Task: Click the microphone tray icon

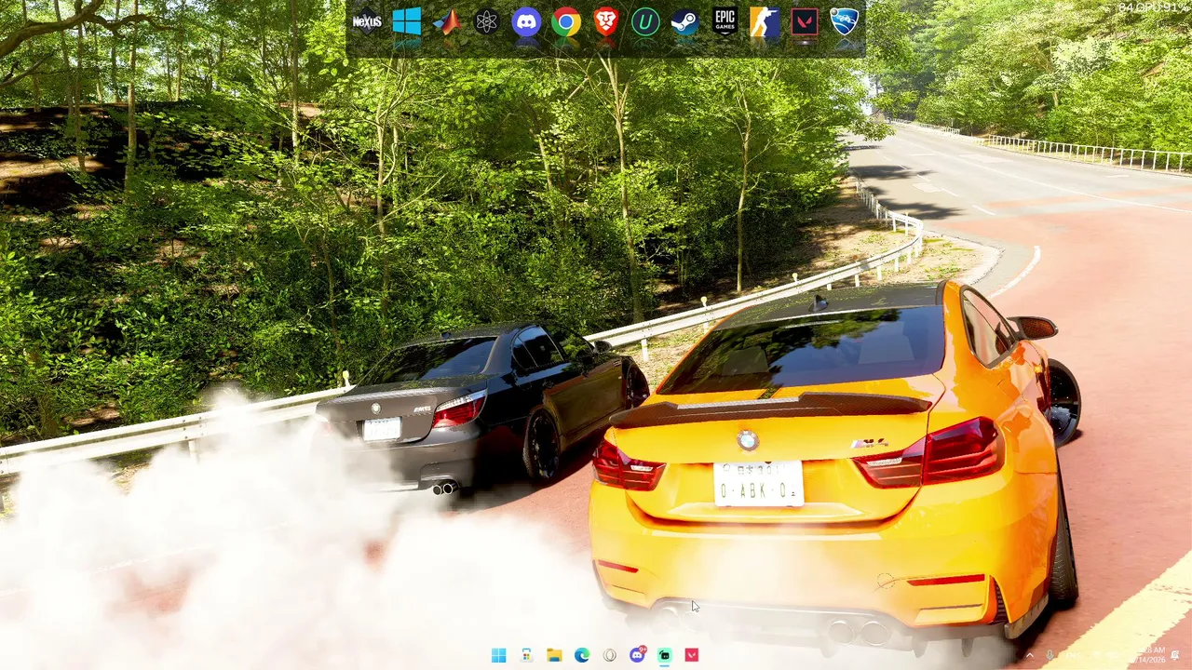Action: tap(1050, 655)
